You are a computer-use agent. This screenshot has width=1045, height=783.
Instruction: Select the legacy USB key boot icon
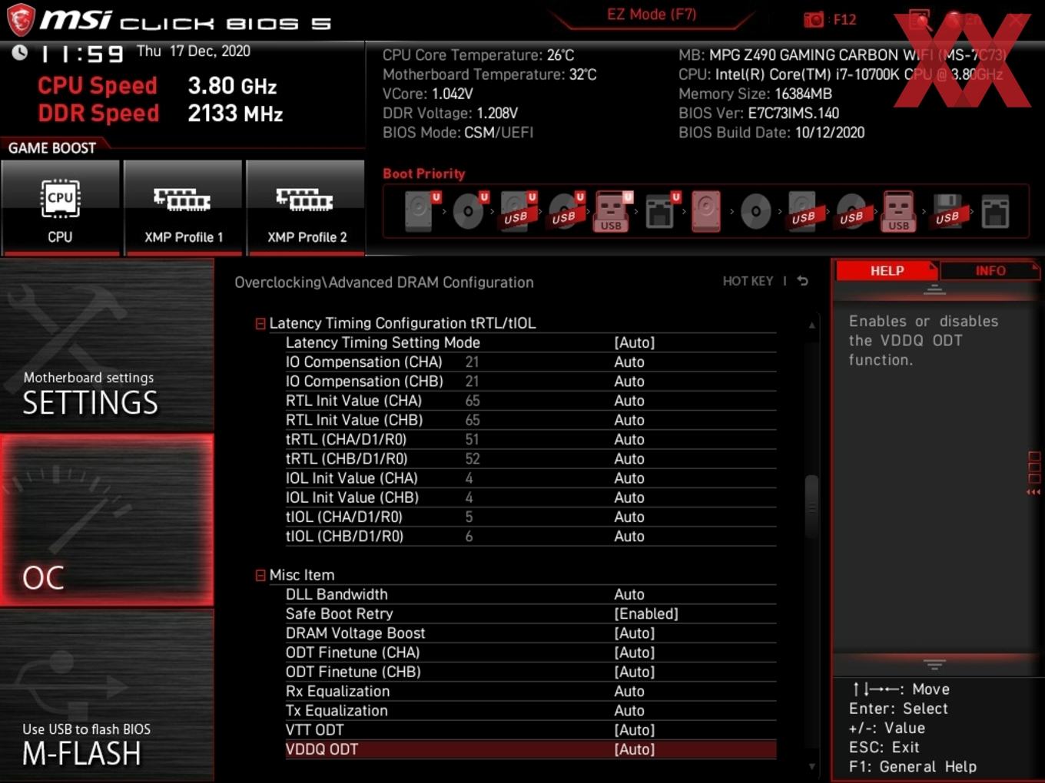click(899, 211)
